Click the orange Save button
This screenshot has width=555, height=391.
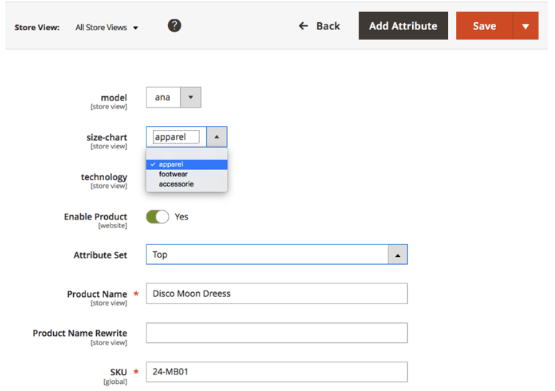[x=484, y=26]
